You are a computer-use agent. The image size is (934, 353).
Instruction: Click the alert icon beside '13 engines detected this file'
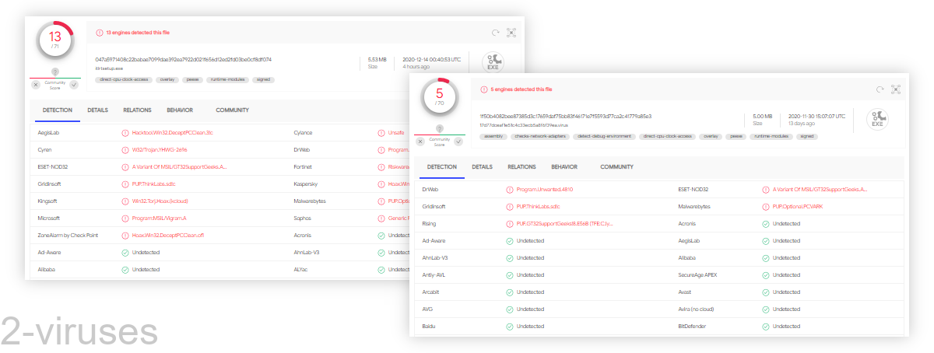[x=100, y=33]
